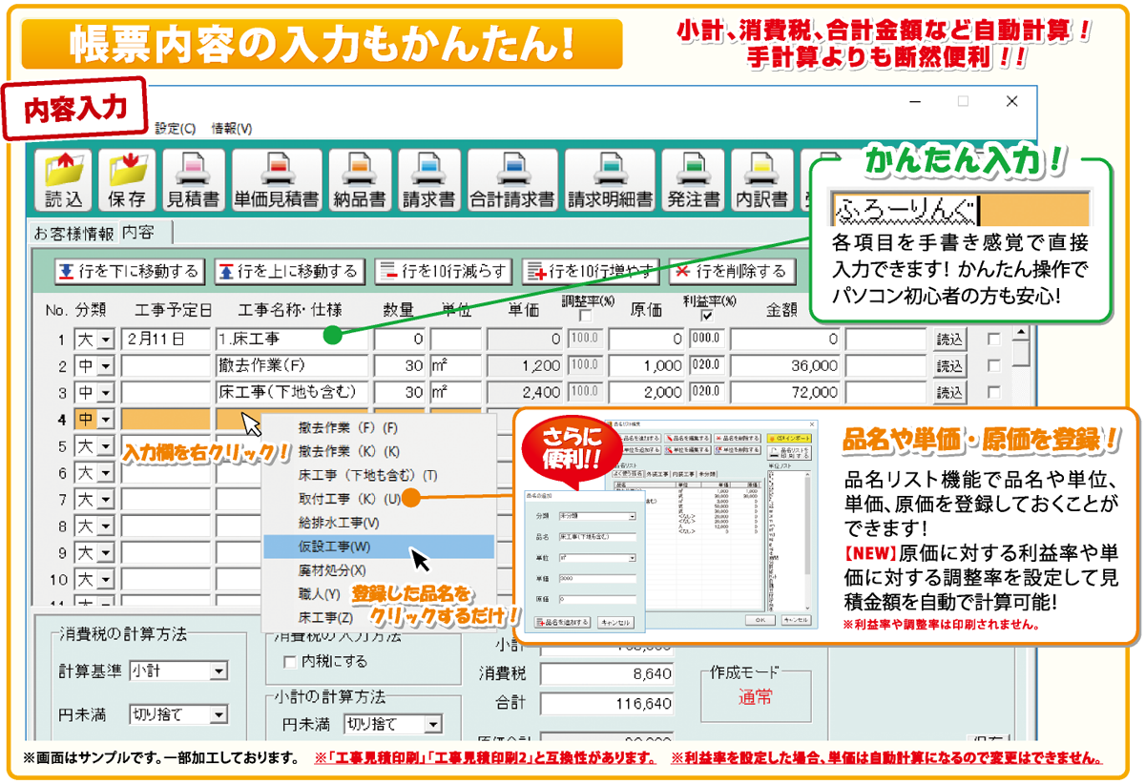Select the 発注書 purchase order icon

tap(694, 180)
